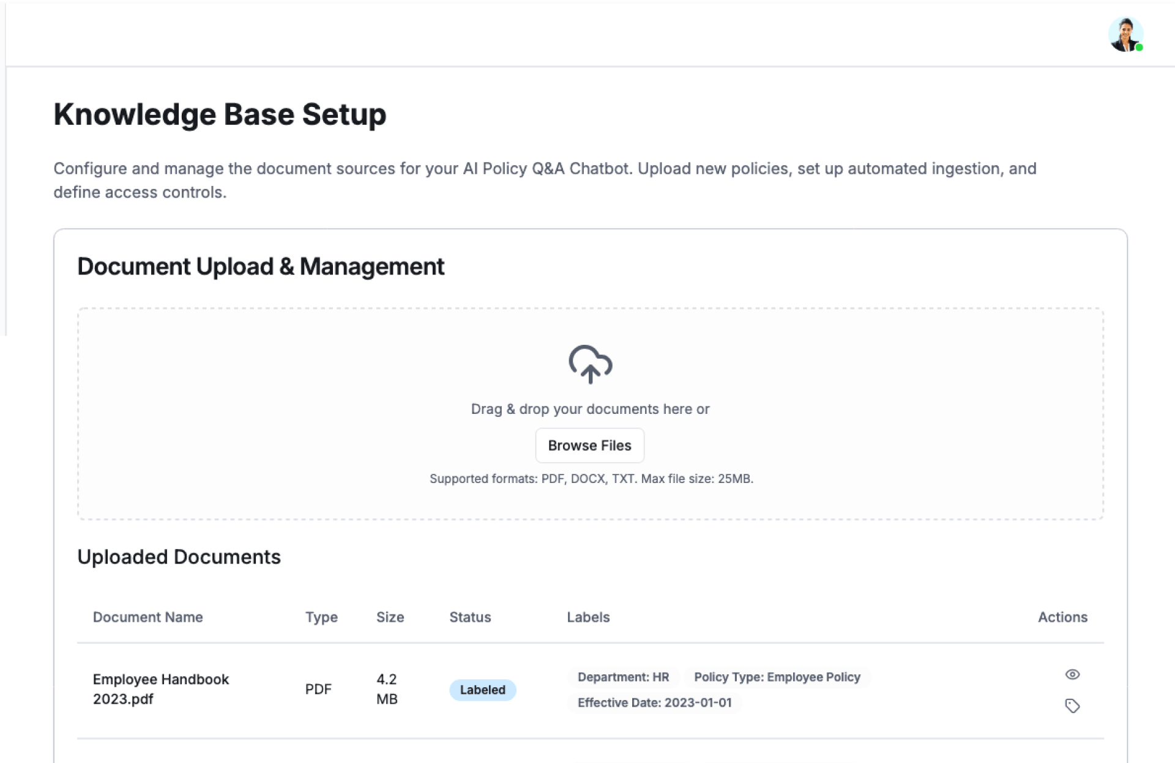Viewport: 1175px width, 763px height.
Task: Open the user profile avatar menu
Action: point(1125,35)
